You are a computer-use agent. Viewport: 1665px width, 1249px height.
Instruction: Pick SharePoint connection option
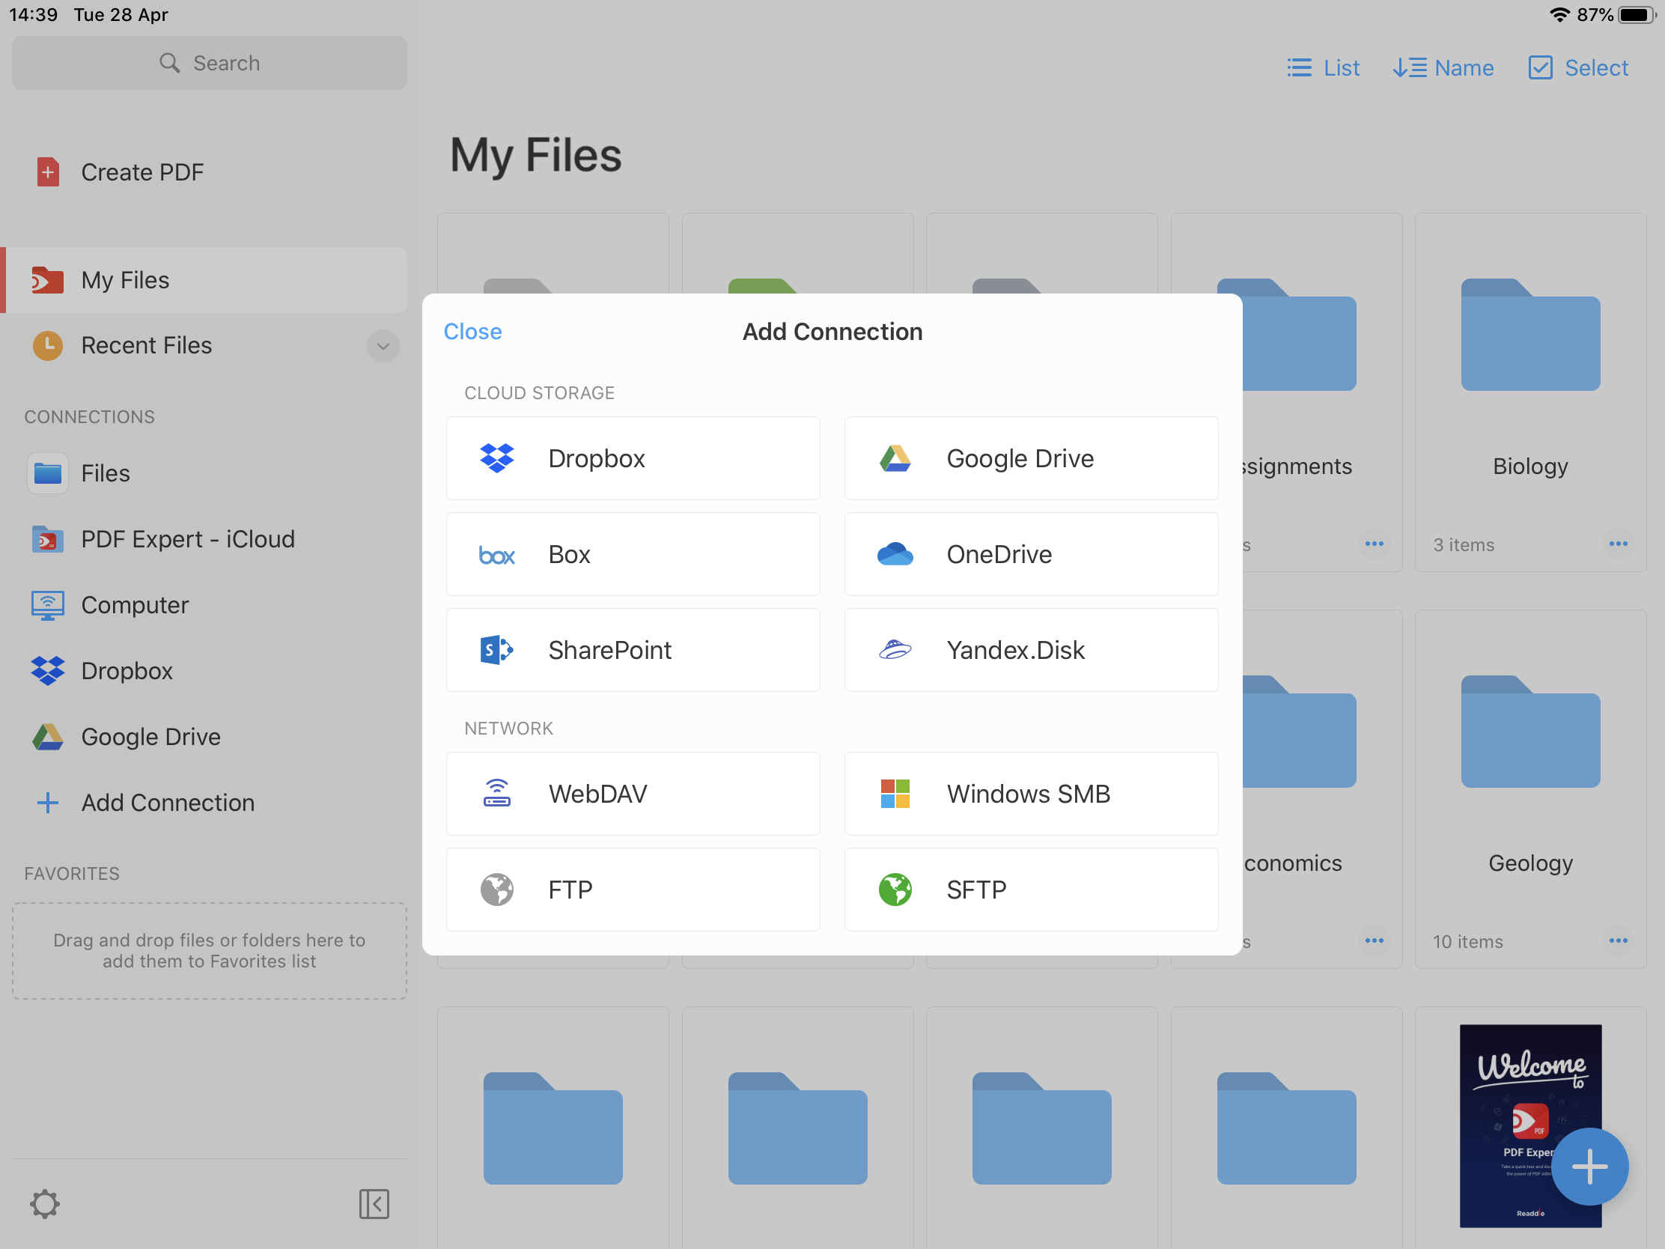tap(633, 650)
